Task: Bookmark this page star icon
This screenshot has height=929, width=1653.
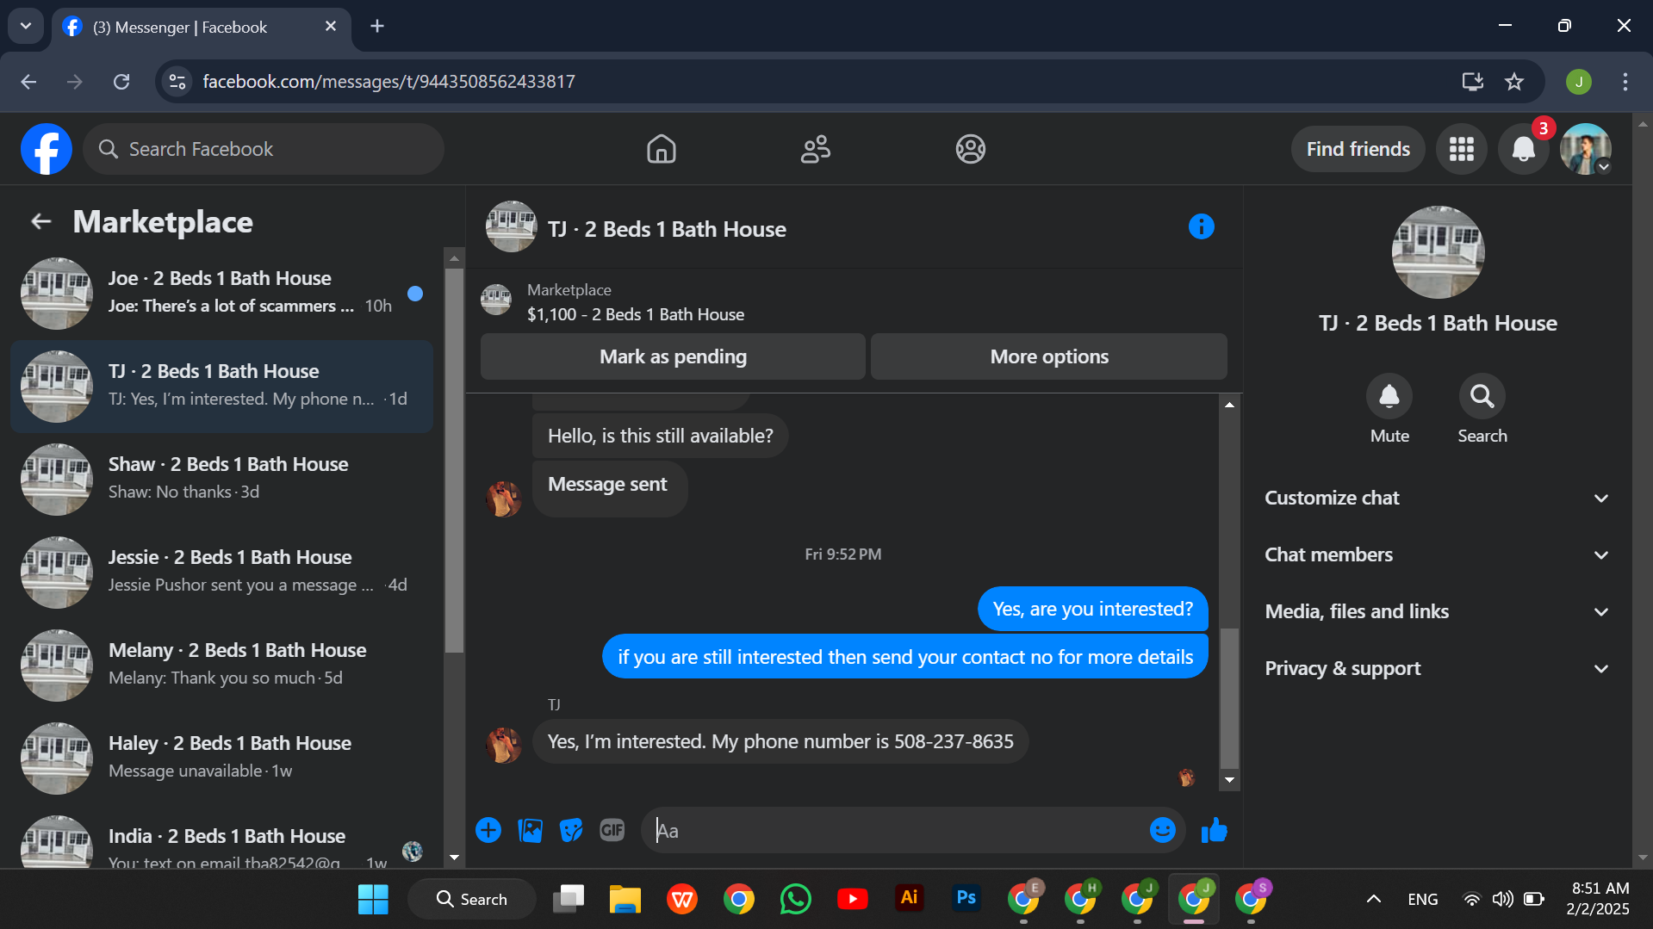Action: pos(1513,82)
